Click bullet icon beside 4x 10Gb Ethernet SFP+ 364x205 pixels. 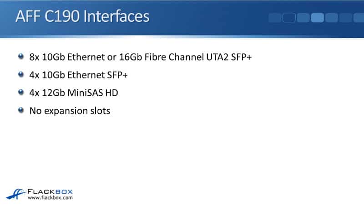coord(21,75)
